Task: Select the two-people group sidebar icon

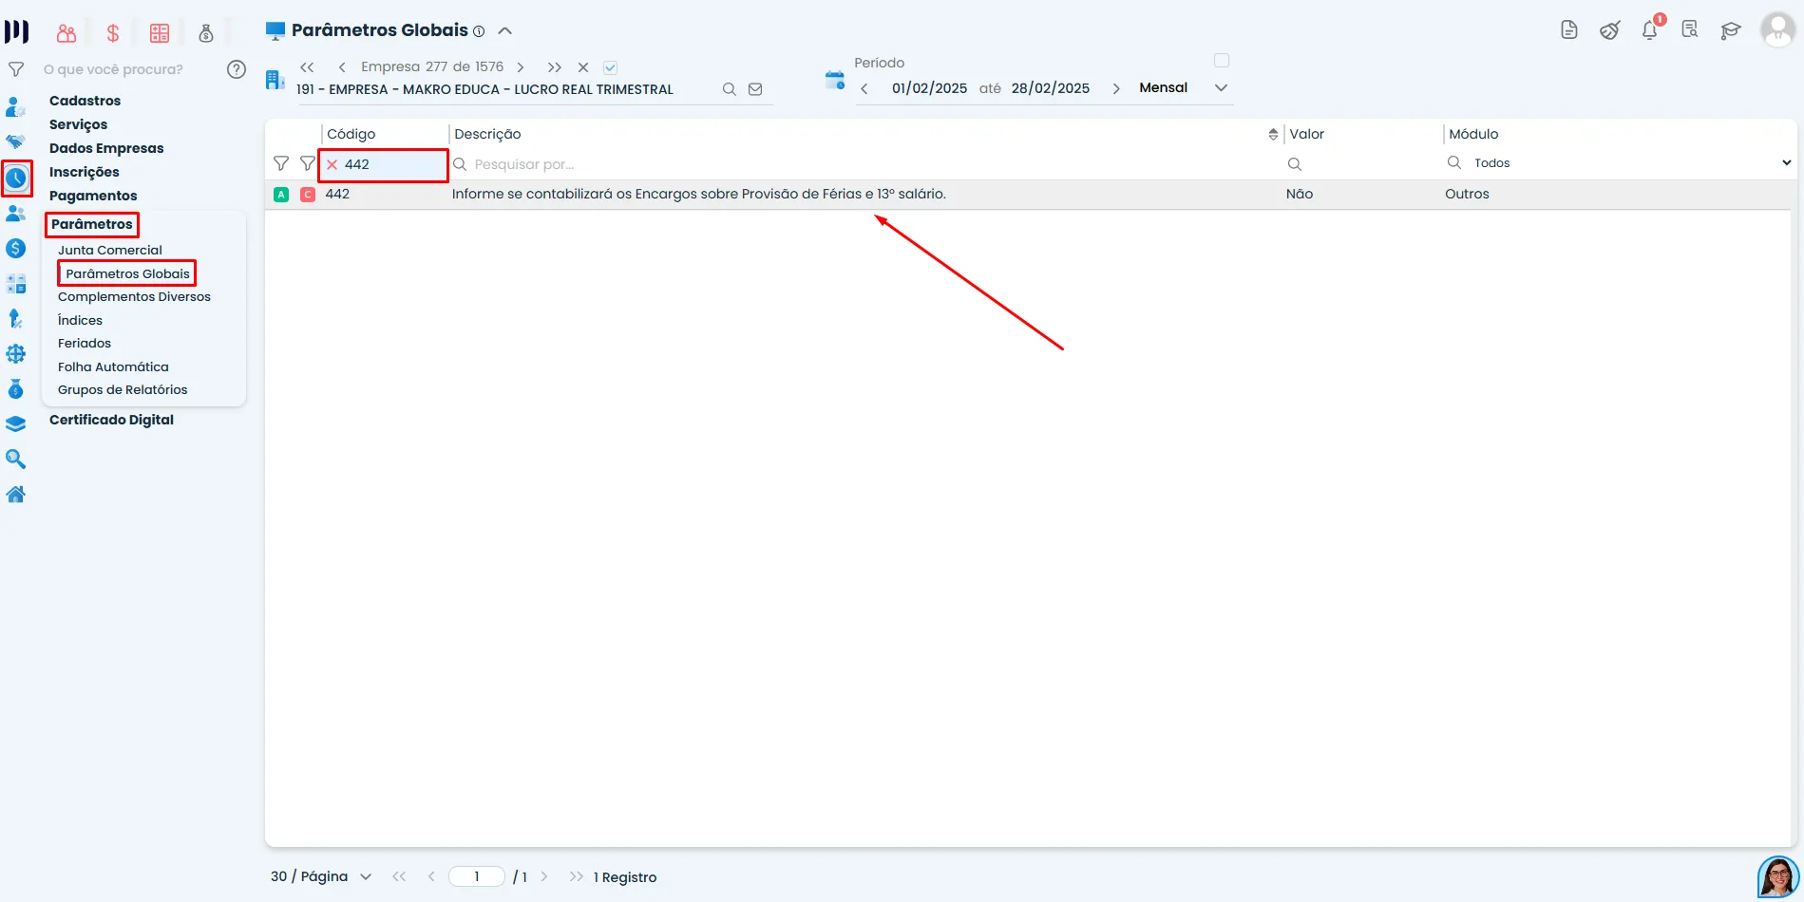Action: pos(16,214)
